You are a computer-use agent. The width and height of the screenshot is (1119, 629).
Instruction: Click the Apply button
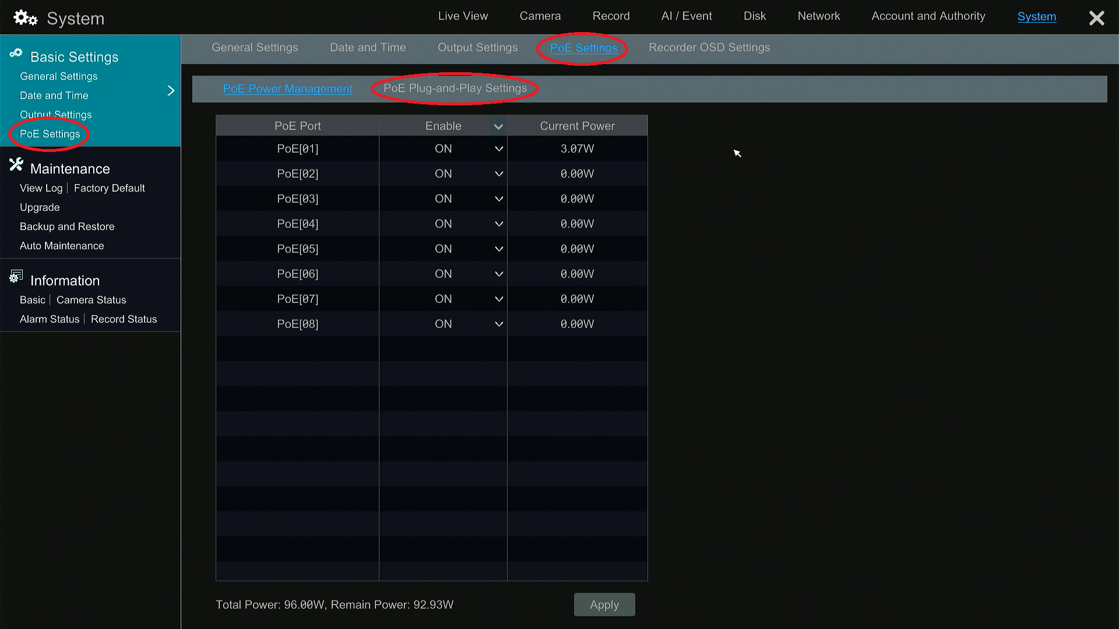click(x=604, y=605)
